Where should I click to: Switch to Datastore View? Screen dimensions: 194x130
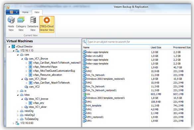pos(33,24)
